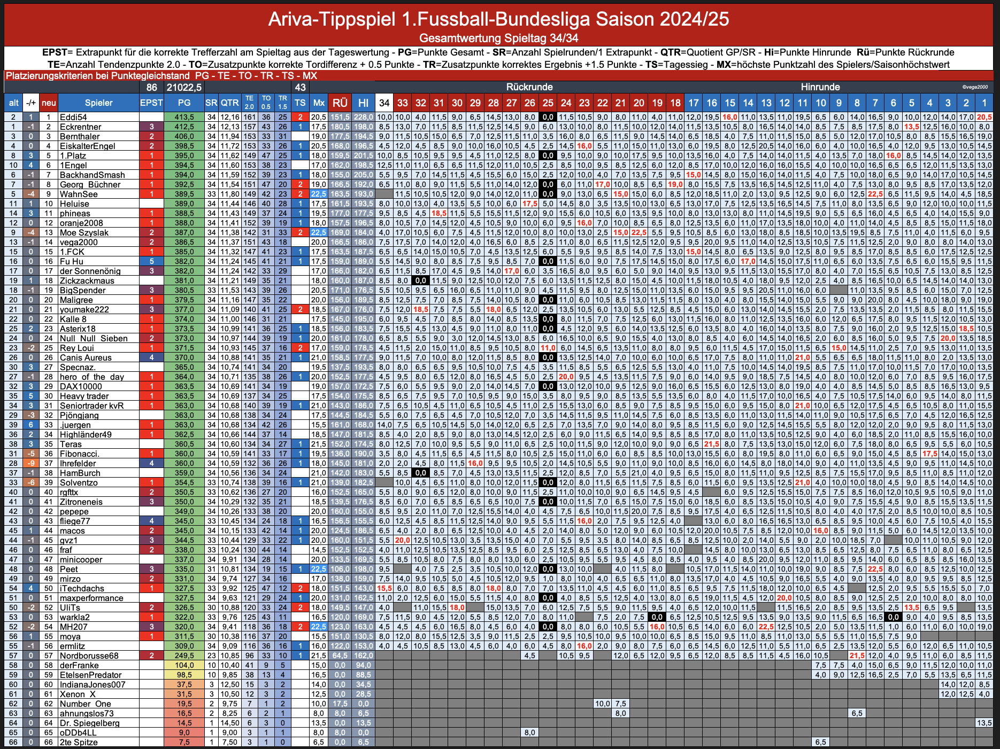Click the title 'Ariva-Tippspiel 1.Fussball-Bundesliga Saison 2024/25'

click(498, 19)
